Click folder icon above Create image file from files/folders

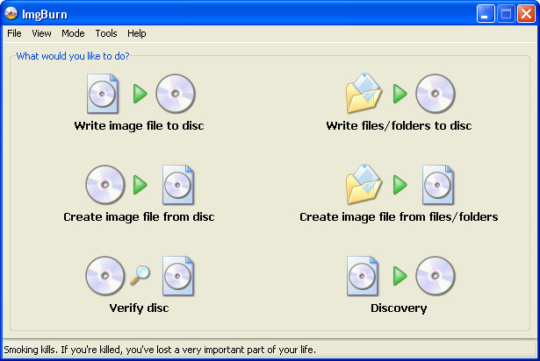tap(364, 185)
